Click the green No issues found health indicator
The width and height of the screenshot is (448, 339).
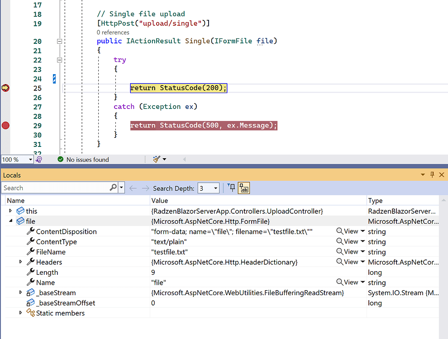pos(60,159)
